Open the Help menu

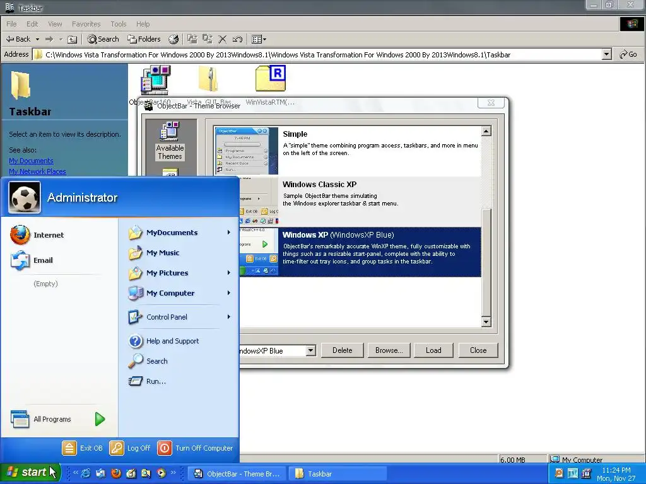coord(143,24)
